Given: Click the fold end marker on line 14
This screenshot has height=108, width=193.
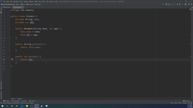Looking at the screenshot, I should [10, 50].
